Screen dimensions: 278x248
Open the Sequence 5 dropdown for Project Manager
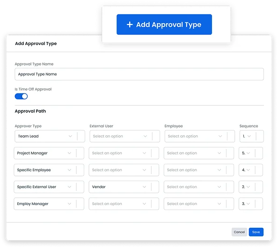point(251,153)
